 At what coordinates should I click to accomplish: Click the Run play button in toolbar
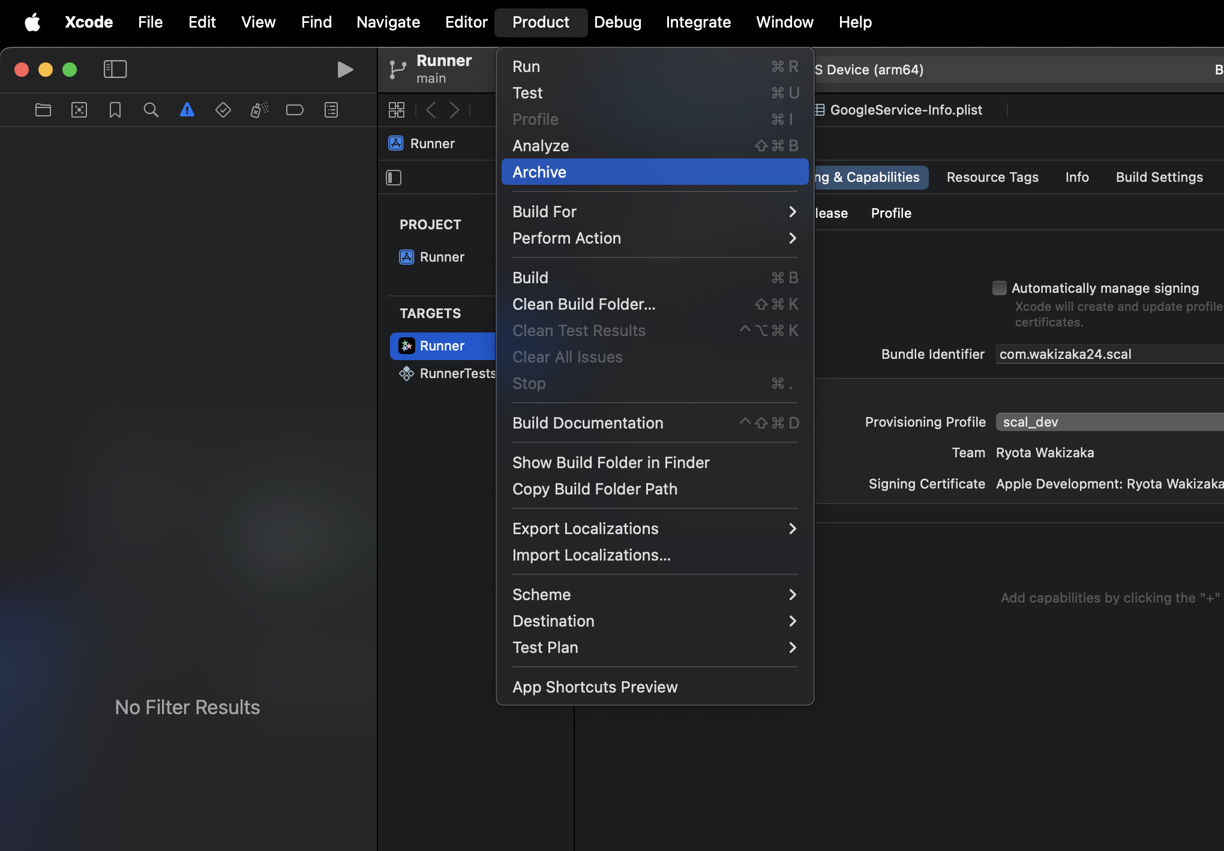[x=344, y=70]
